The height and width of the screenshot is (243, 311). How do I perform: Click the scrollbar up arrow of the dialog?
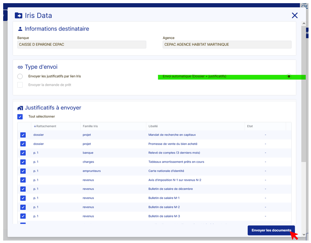tap(304, 23)
